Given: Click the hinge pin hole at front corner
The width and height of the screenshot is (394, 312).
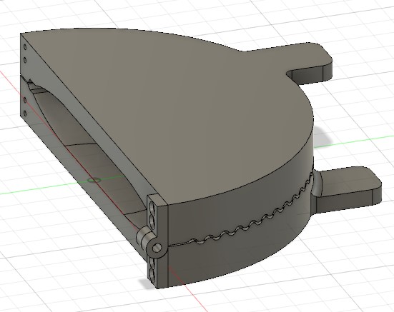Looking at the screenshot, I should coord(157,248).
